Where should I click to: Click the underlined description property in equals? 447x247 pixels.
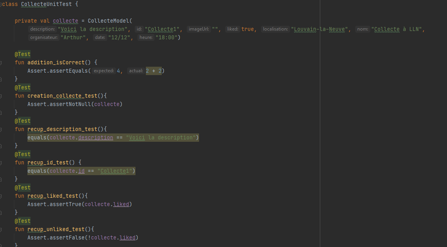96,137
